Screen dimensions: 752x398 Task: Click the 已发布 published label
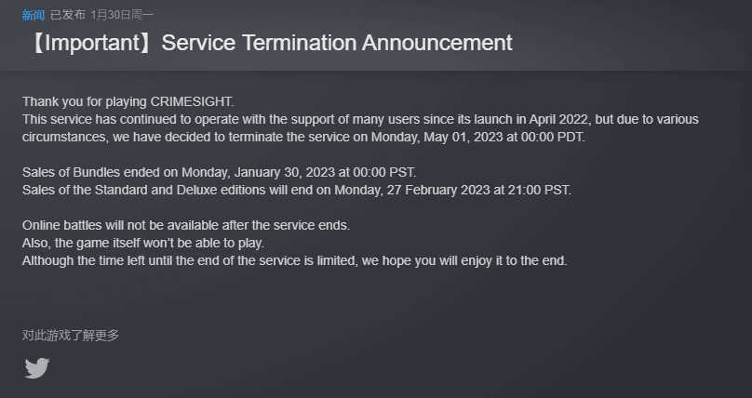tap(68, 15)
